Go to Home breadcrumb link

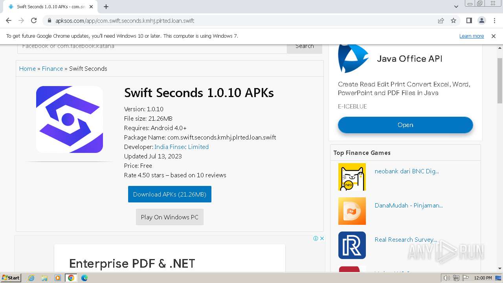(28, 68)
